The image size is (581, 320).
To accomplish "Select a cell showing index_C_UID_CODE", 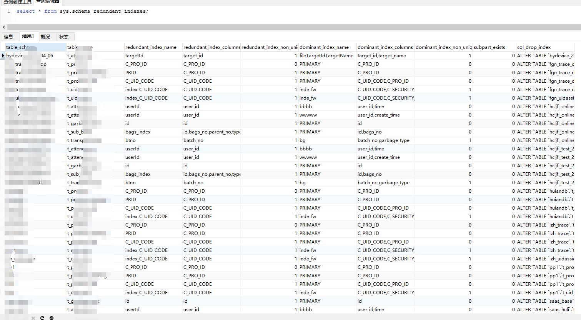I will [x=146, y=89].
